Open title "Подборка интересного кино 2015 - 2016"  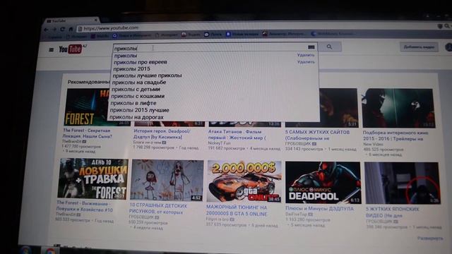[395, 135]
